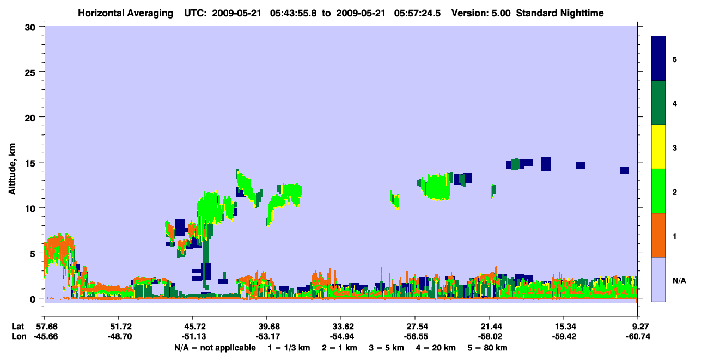Click 'Standard Nighttime' in the title

click(560, 13)
